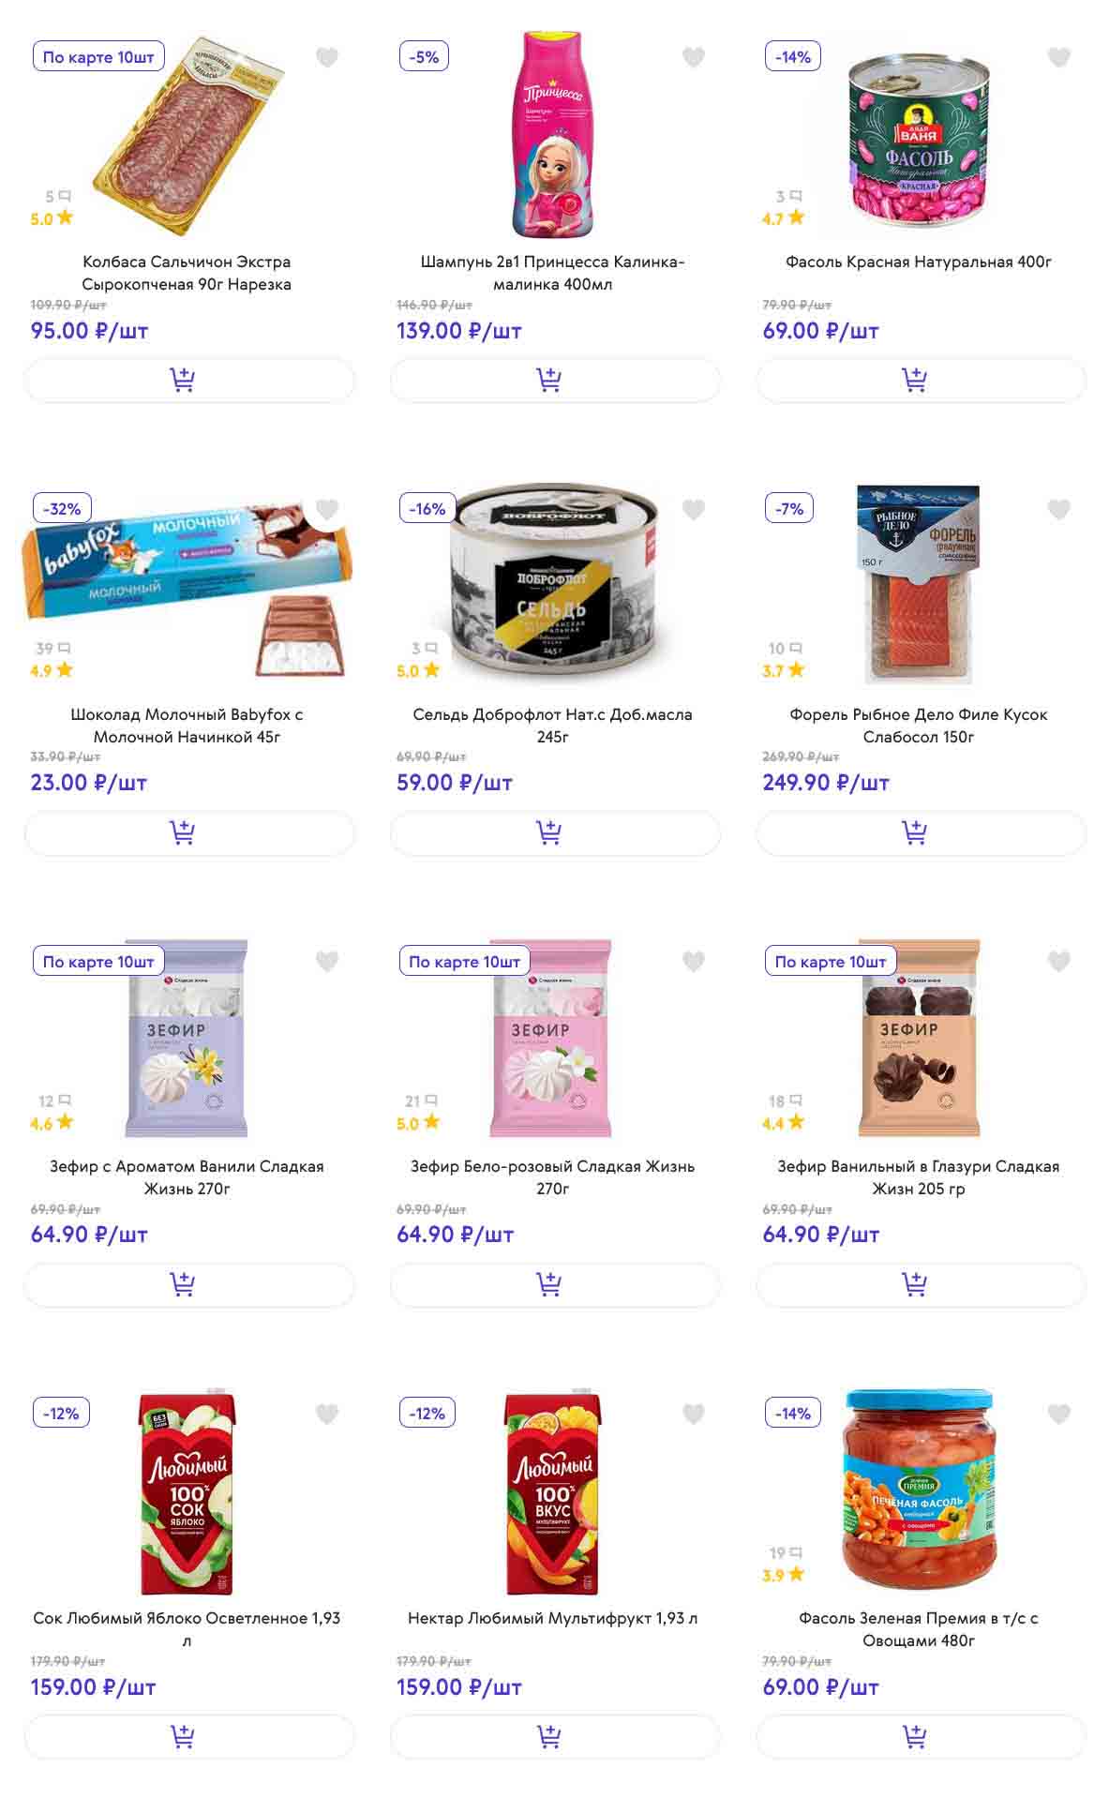1109x1797 pixels.
Task: Toggle heart for Фасоль Зеленая Премия
Action: click(x=1059, y=1415)
